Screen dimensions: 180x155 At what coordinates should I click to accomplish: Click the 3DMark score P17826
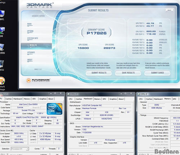pyautogui.click(x=96, y=33)
